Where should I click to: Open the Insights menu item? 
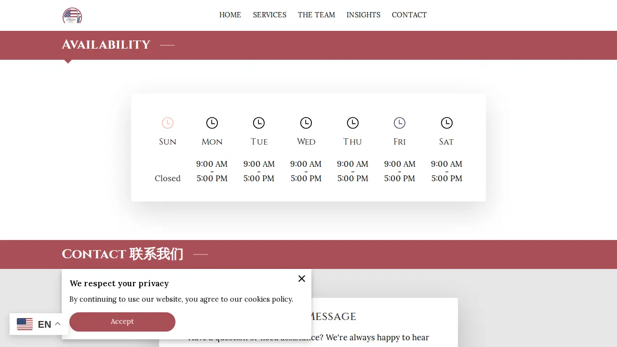click(363, 15)
